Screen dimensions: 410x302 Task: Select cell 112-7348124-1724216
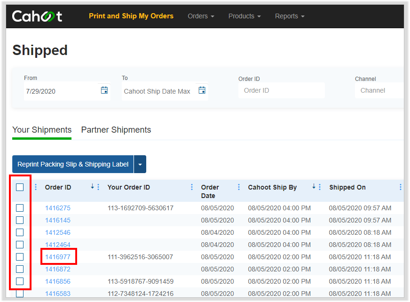(141, 294)
